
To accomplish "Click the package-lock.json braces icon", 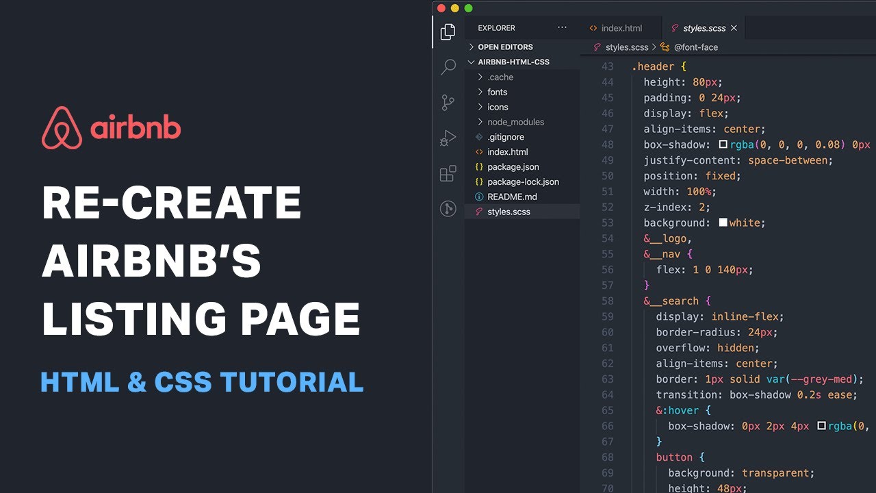I will [478, 182].
